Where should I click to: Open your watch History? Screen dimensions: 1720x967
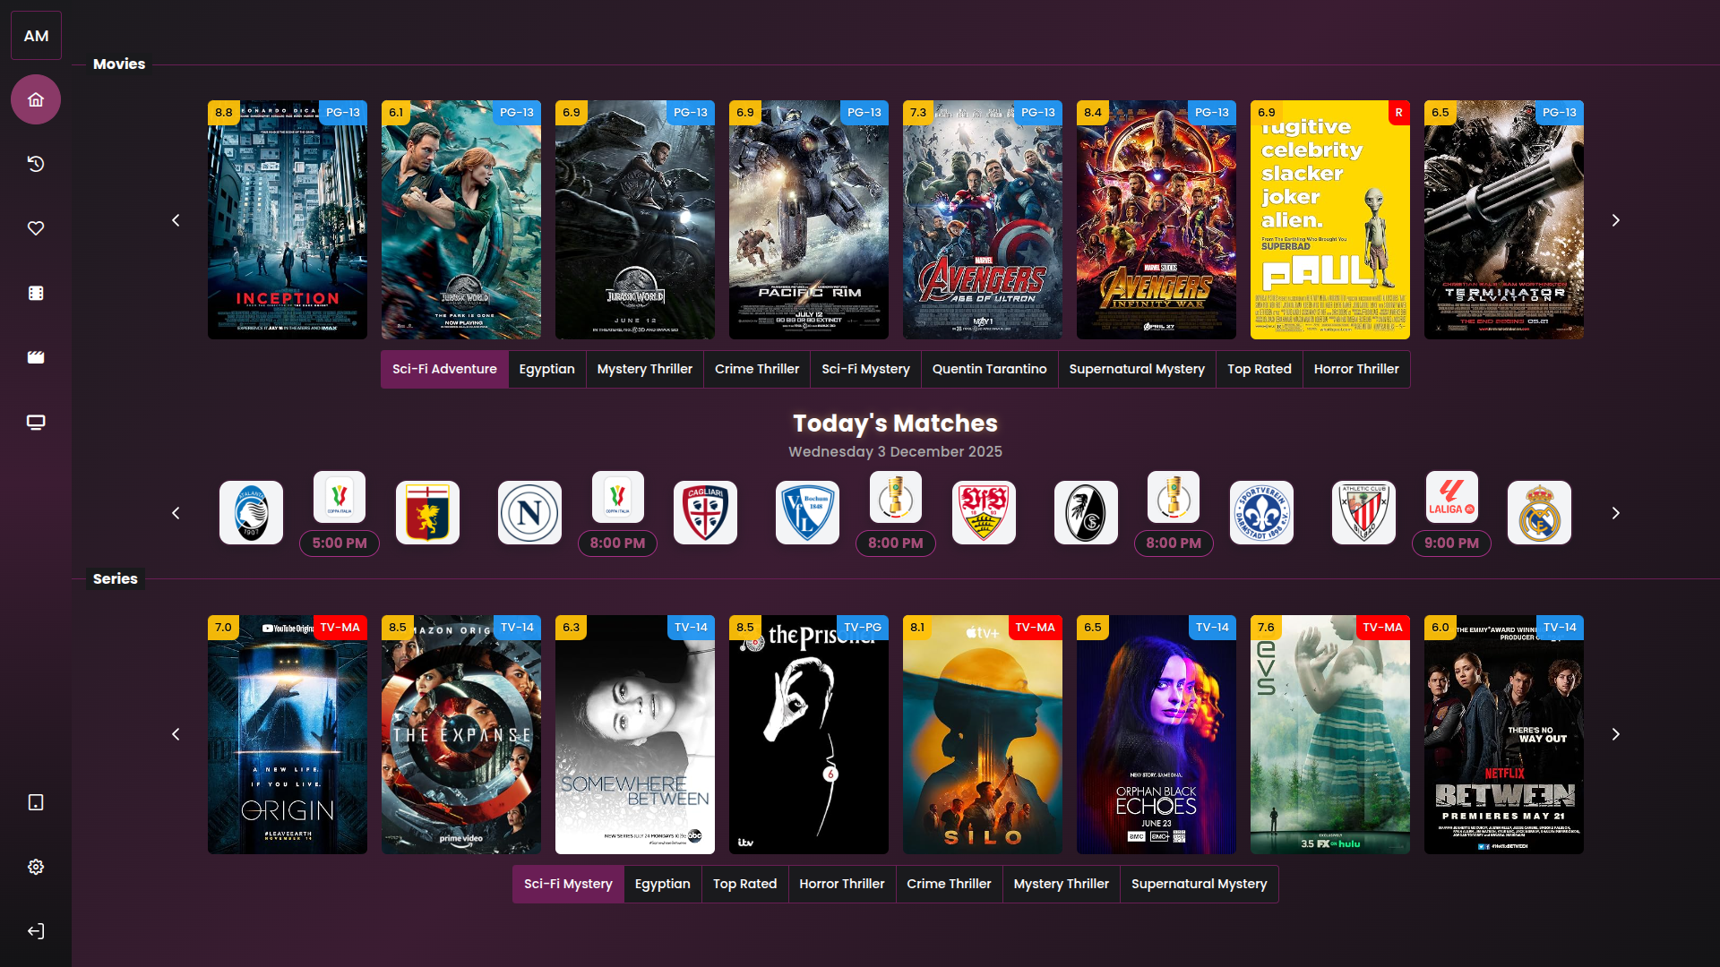pyautogui.click(x=36, y=164)
